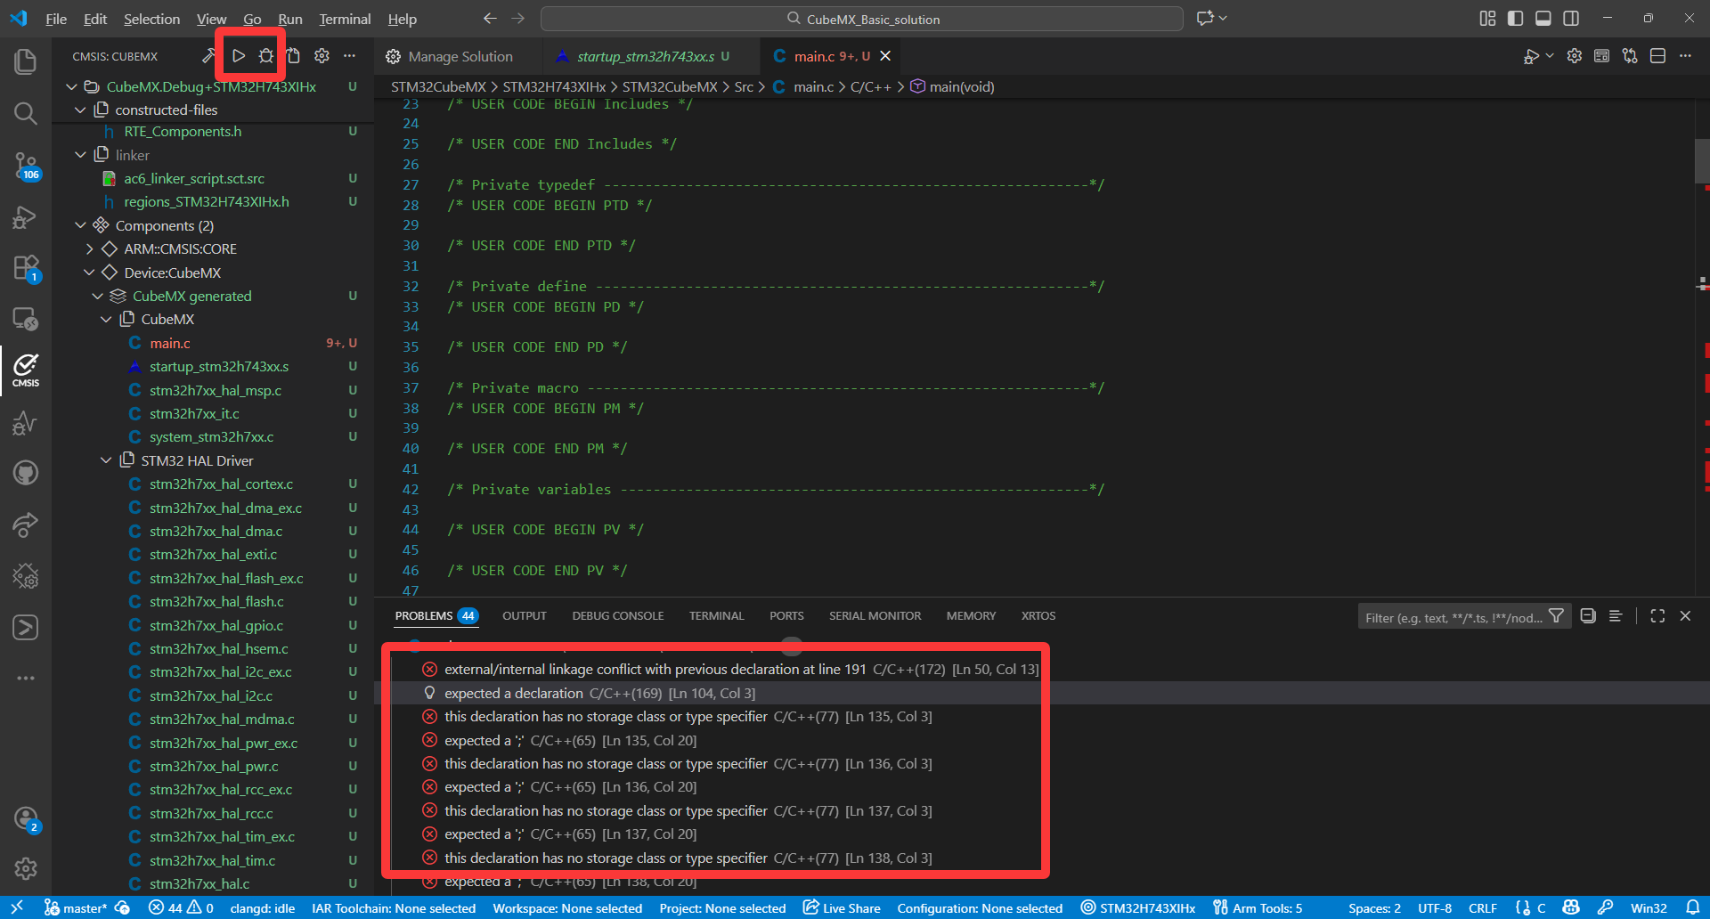Toggle the primary side bar layout button
This screenshot has height=919, width=1710.
click(x=1515, y=19)
